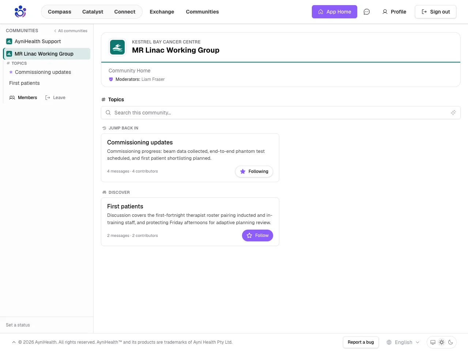The width and height of the screenshot is (468, 351).
Task: Click the App Home button
Action: point(335,12)
